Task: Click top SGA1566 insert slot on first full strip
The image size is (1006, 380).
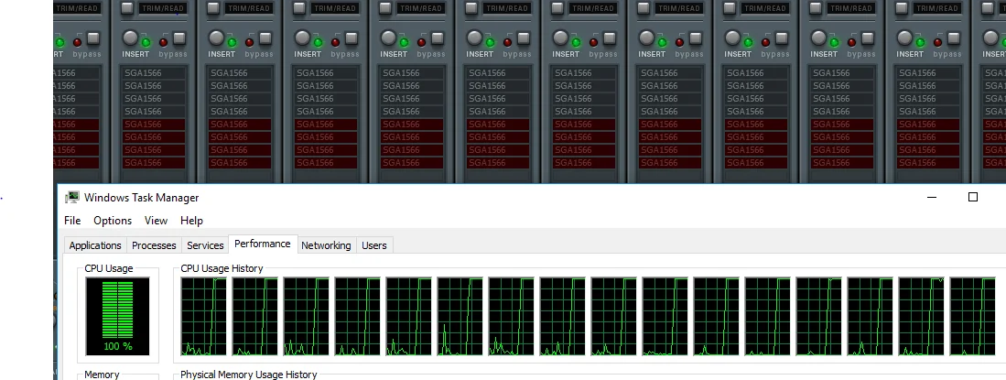Action: [x=154, y=72]
